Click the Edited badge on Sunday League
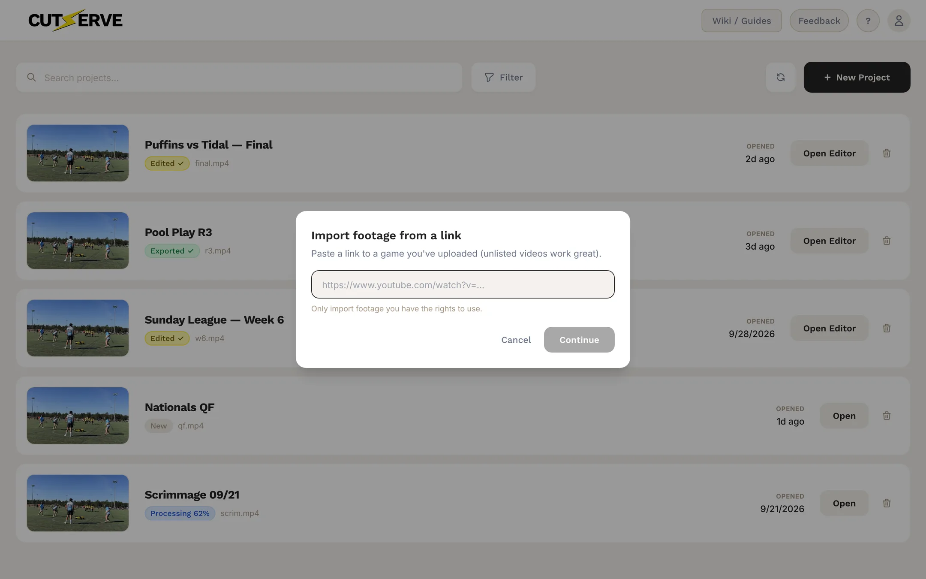 [167, 338]
